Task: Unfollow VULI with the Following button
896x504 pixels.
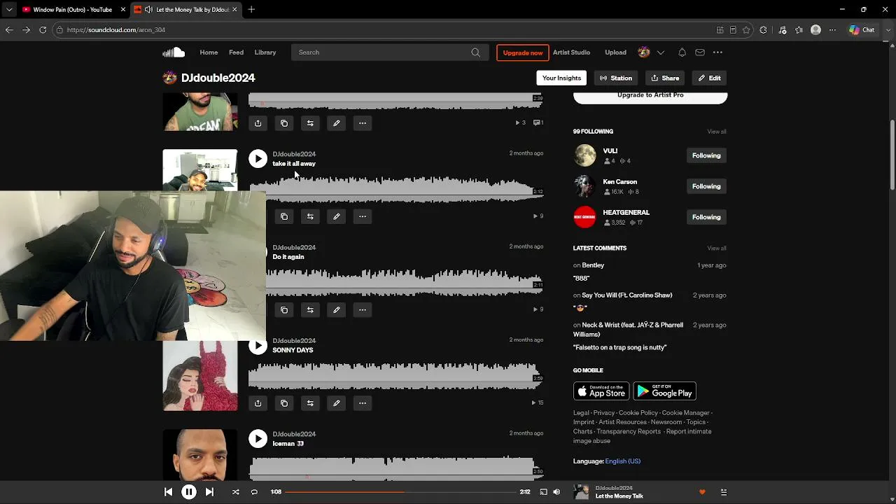Action: coord(706,155)
